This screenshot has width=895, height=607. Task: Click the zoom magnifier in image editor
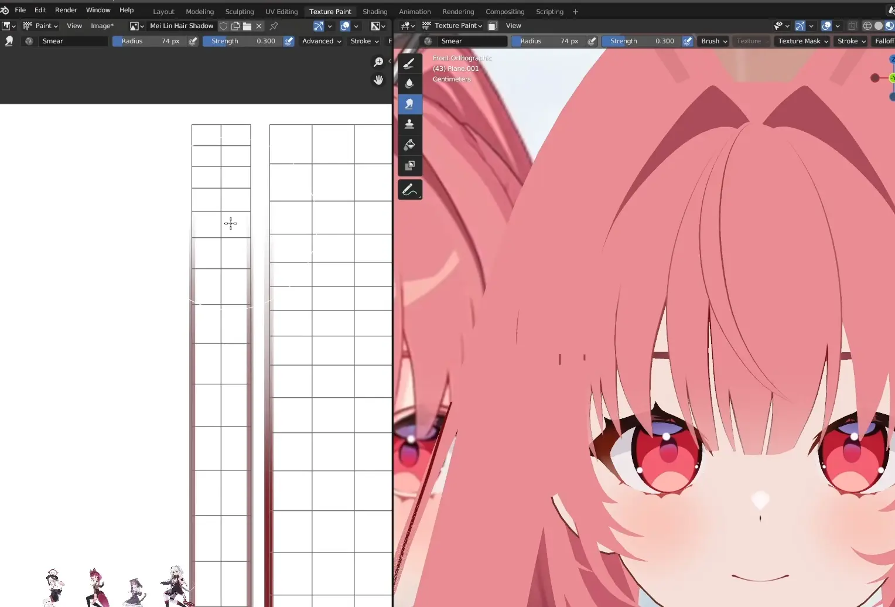coord(378,62)
